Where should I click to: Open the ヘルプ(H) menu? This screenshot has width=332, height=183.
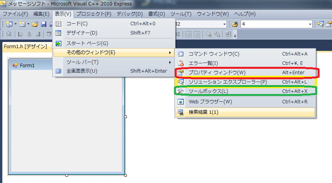(x=245, y=14)
